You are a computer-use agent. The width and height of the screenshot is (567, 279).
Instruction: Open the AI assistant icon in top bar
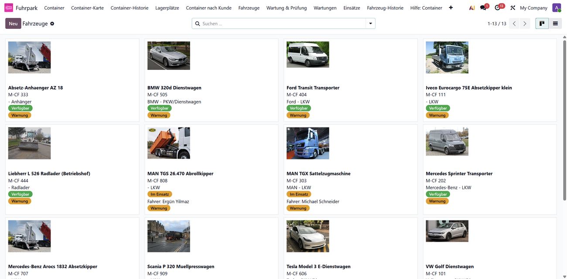click(x=472, y=8)
